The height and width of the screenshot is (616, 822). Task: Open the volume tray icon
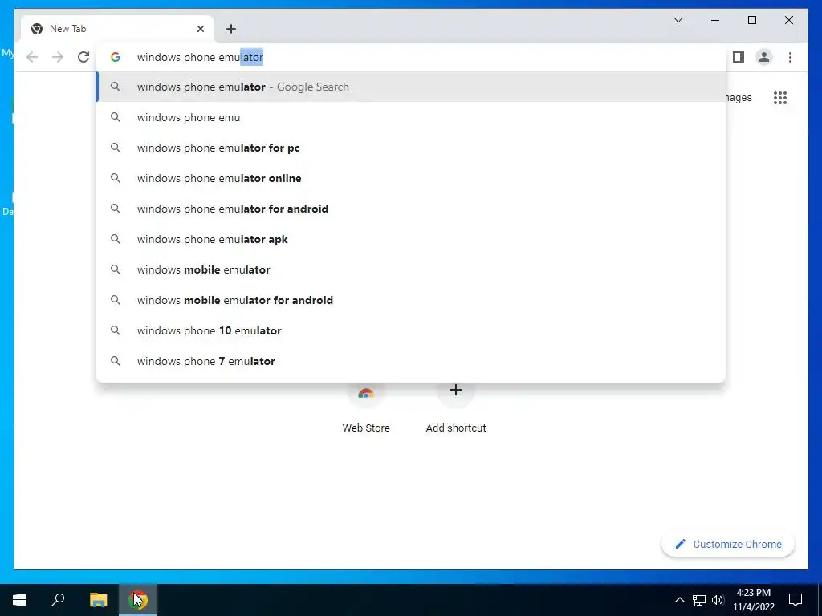click(x=718, y=600)
